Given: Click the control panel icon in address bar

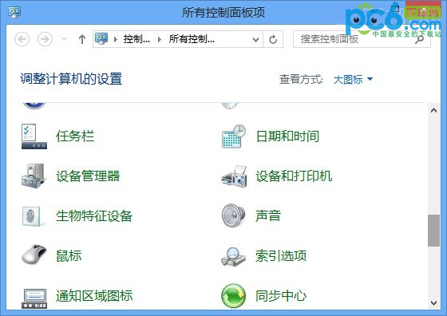Looking at the screenshot, I should [x=101, y=39].
